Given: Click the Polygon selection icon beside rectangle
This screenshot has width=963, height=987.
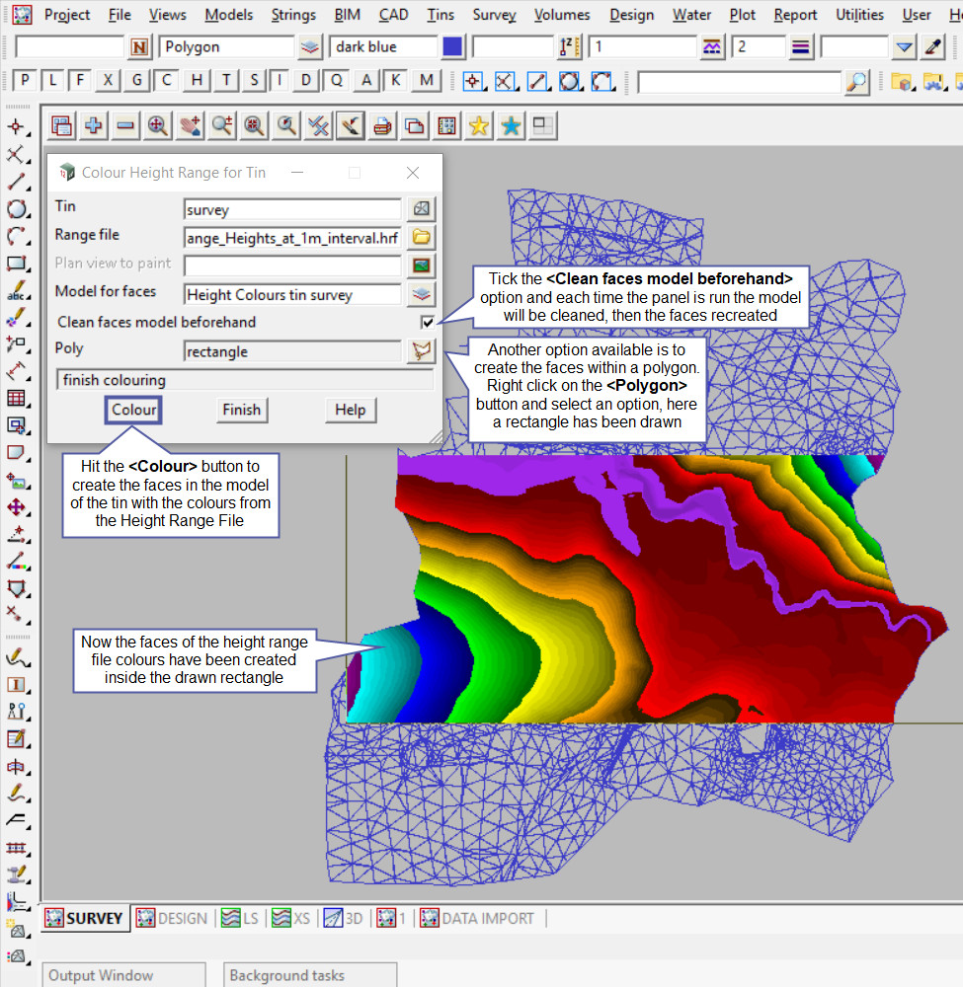Looking at the screenshot, I should [x=423, y=351].
